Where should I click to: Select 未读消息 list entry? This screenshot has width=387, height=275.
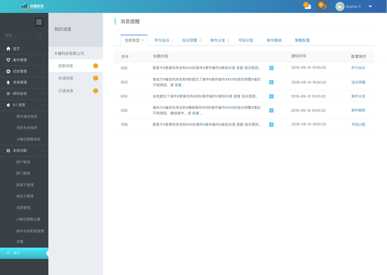click(76, 78)
